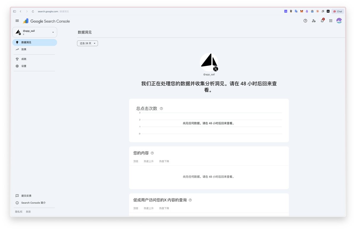This screenshot has width=356, height=230.
Task: Select 数据洞见 in the sidebar
Action: click(35, 42)
